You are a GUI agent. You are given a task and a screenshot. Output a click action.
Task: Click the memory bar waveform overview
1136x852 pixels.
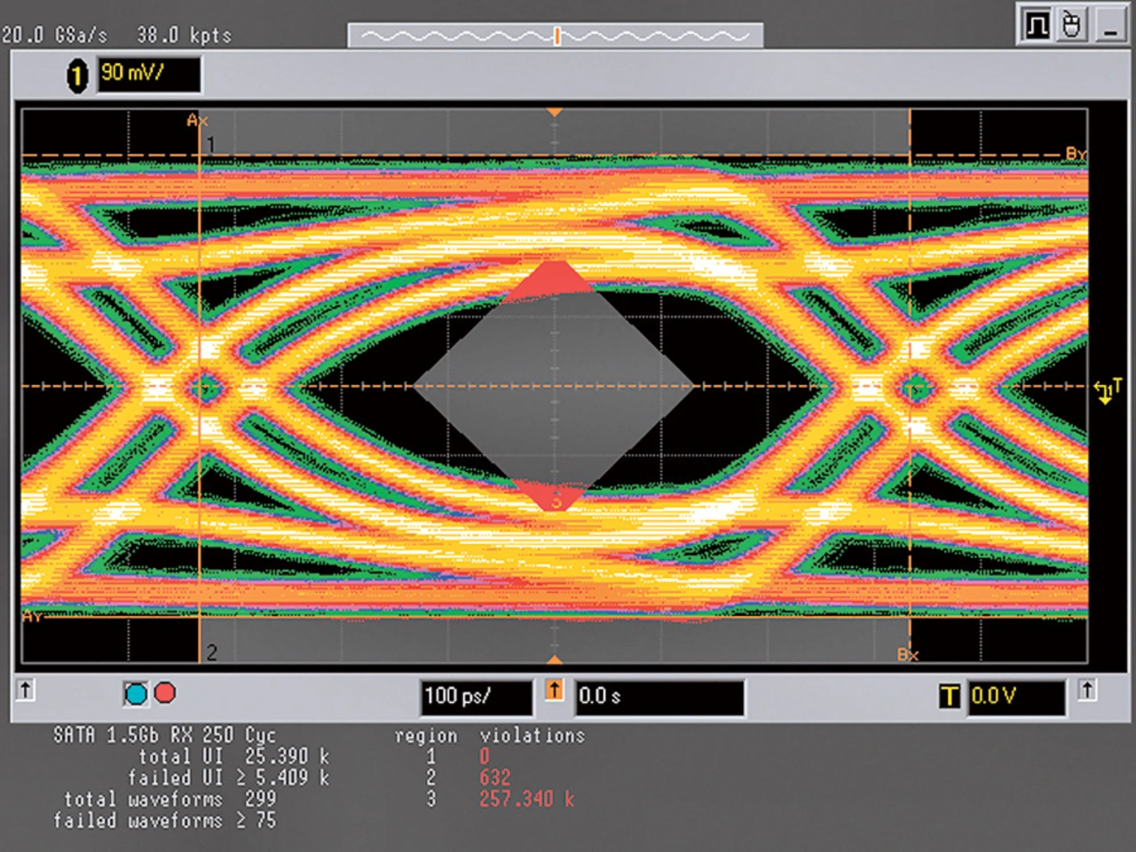tap(556, 35)
